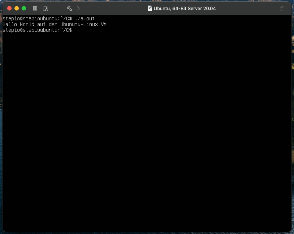Open the snapshots manager icon
This screenshot has width=294, height=234.
pyautogui.click(x=45, y=8)
